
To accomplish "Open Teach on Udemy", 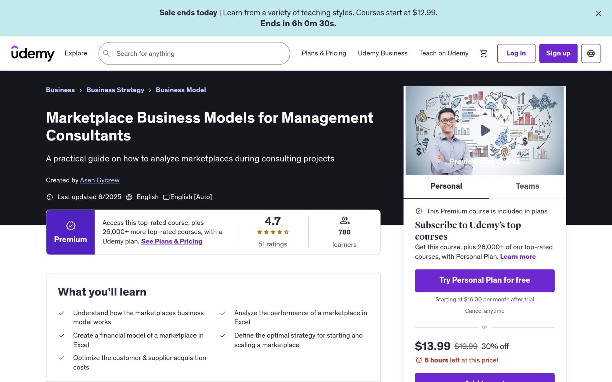I will [443, 53].
